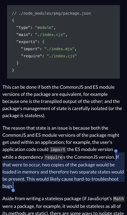Tap the upper text selection handle

pyautogui.click(x=116, y=151)
